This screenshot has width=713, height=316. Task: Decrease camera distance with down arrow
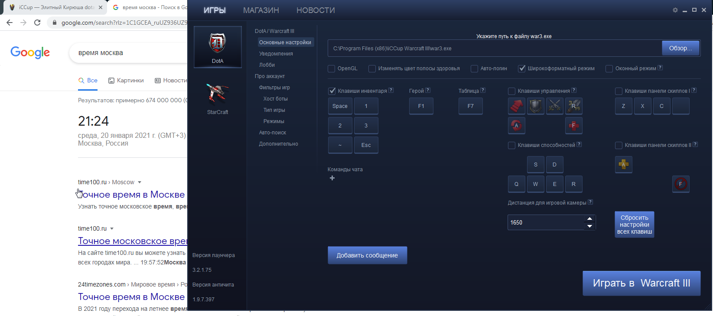pyautogui.click(x=589, y=226)
